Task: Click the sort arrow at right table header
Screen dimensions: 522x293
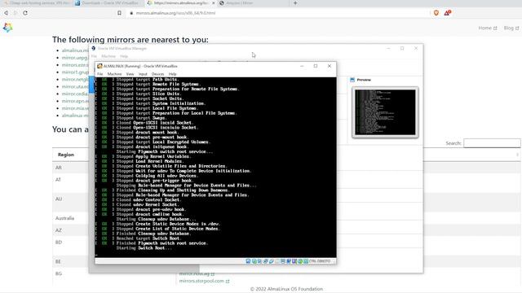Action: (517, 155)
